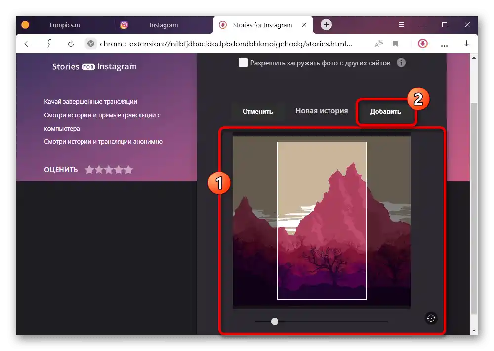The width and height of the screenshot is (494, 351).
Task: Open the hamburger menu at top right
Action: (x=401, y=24)
